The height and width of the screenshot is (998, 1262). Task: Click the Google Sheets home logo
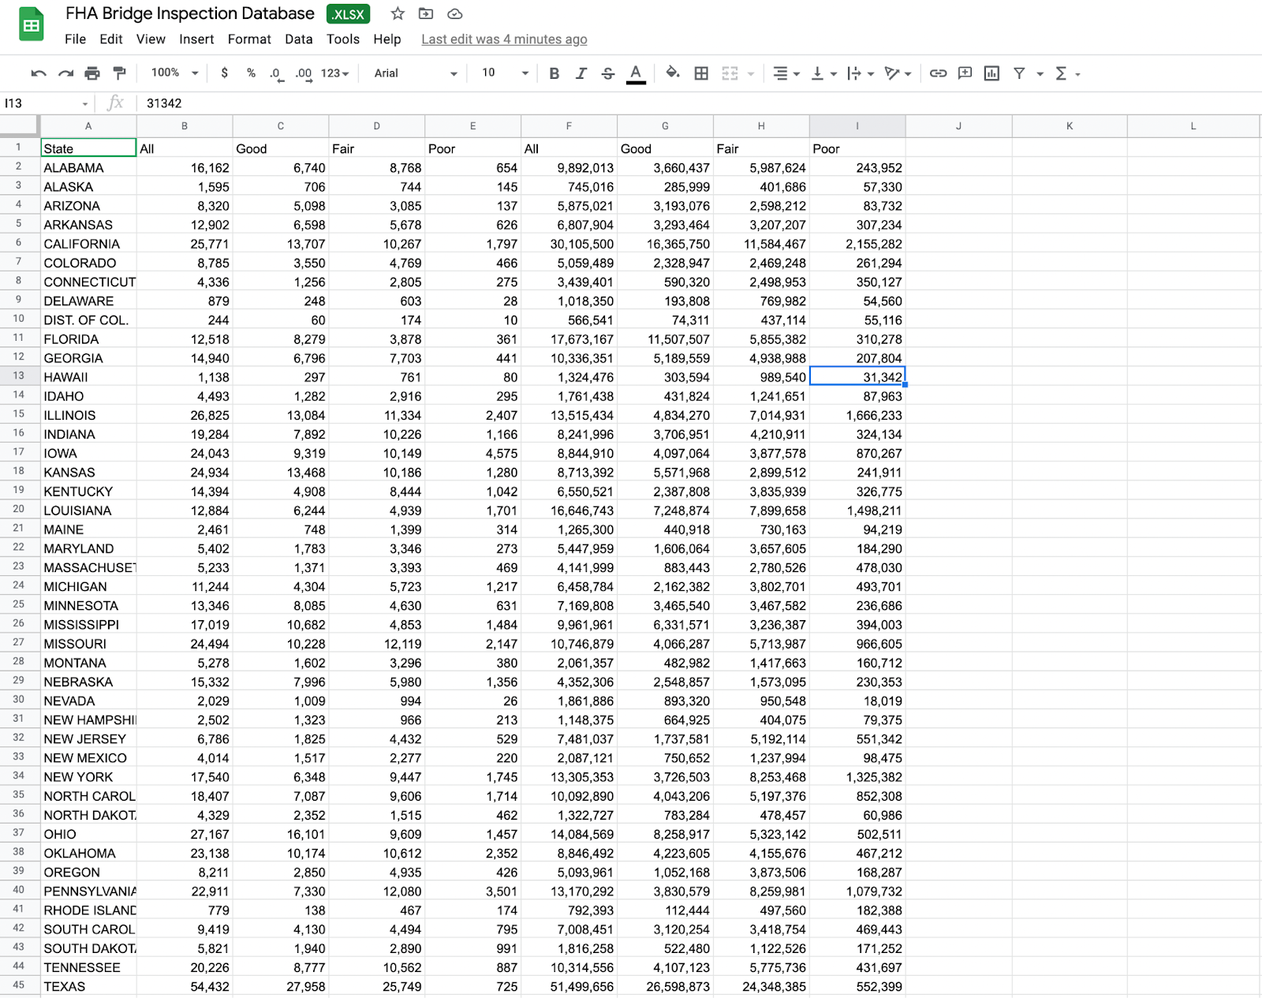coord(31,24)
